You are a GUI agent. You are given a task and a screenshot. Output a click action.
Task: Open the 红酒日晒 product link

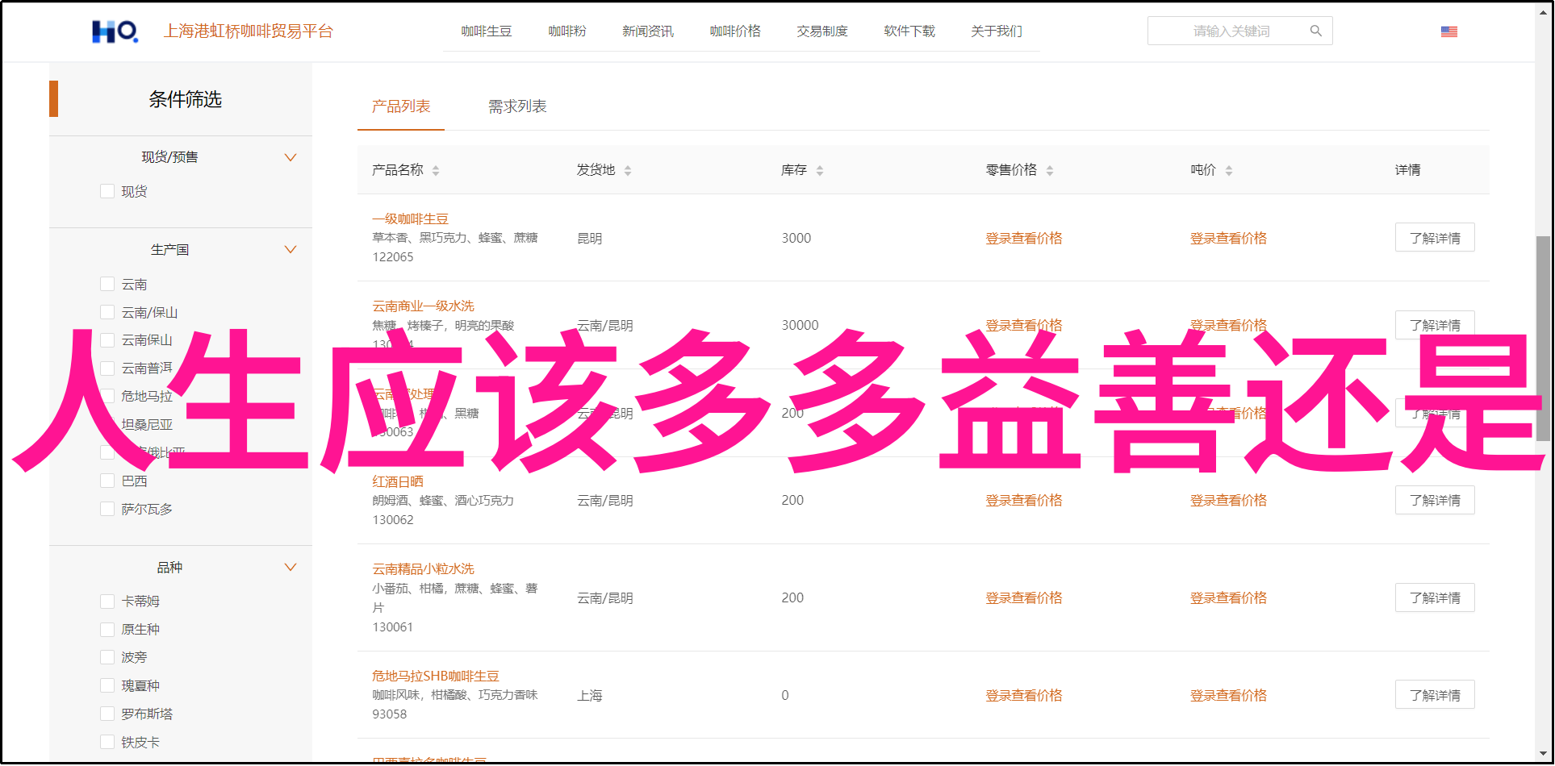[398, 481]
